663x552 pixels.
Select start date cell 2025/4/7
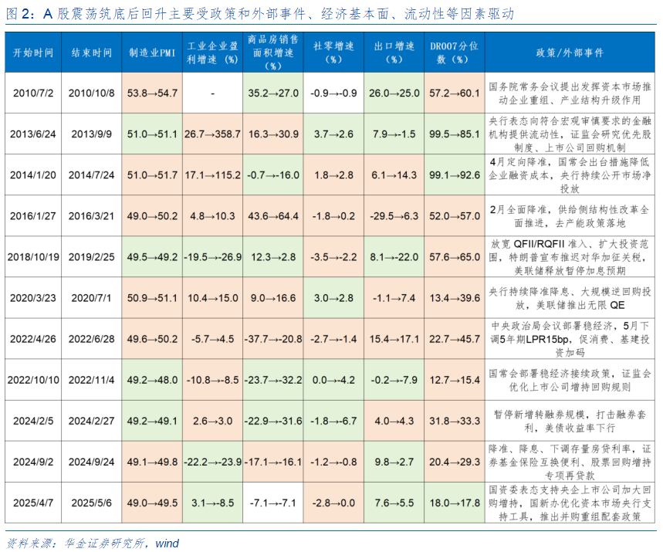click(x=33, y=503)
